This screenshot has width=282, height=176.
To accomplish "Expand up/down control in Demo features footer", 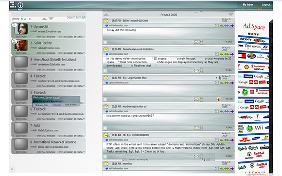I will [x=201, y=71].
